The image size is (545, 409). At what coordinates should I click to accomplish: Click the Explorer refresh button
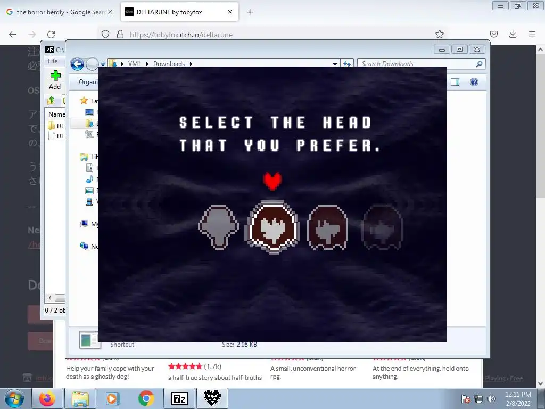coord(347,64)
